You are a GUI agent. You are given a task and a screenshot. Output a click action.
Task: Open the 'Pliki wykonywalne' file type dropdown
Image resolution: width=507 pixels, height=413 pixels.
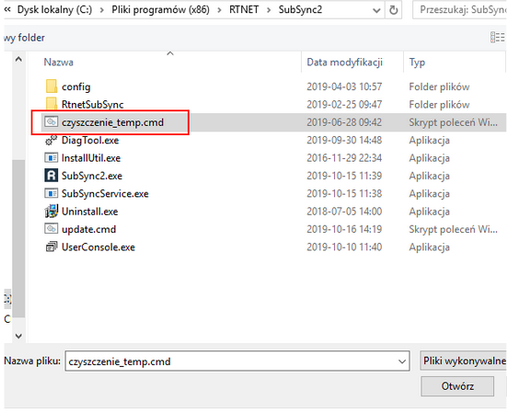(464, 361)
